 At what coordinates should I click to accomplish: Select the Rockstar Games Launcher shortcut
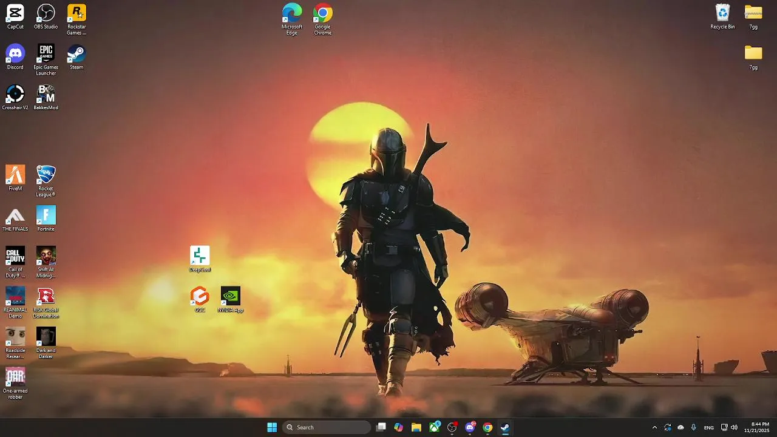pos(76,19)
